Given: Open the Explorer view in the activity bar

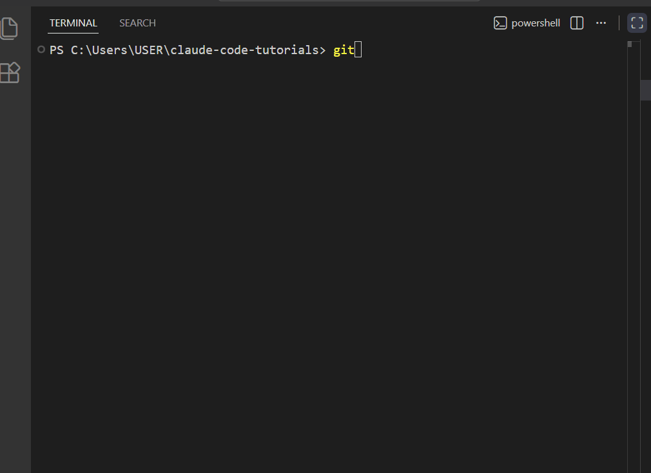Looking at the screenshot, I should (x=10, y=28).
